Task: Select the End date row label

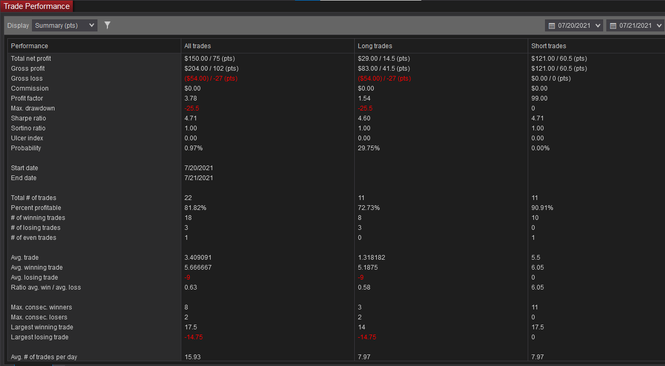Action: (x=24, y=178)
